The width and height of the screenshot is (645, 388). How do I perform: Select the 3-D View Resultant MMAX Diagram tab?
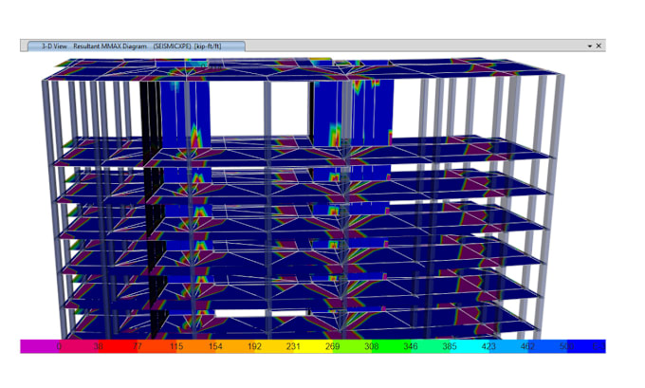[137, 46]
